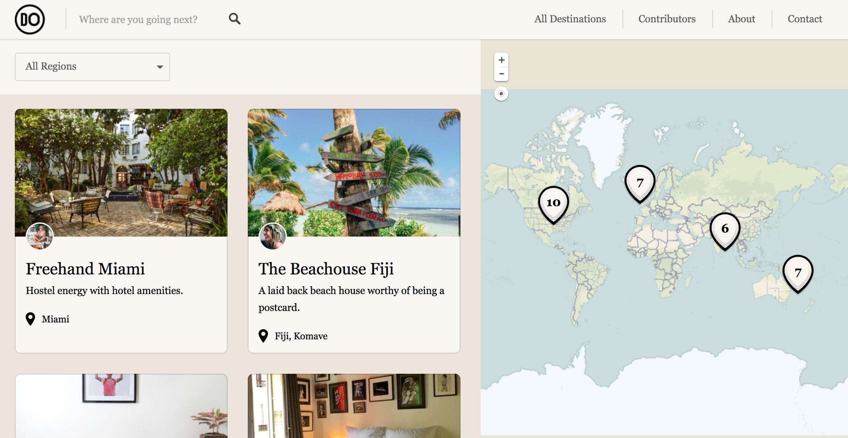
Task: Open the All Destinations menu item
Action: tap(570, 19)
